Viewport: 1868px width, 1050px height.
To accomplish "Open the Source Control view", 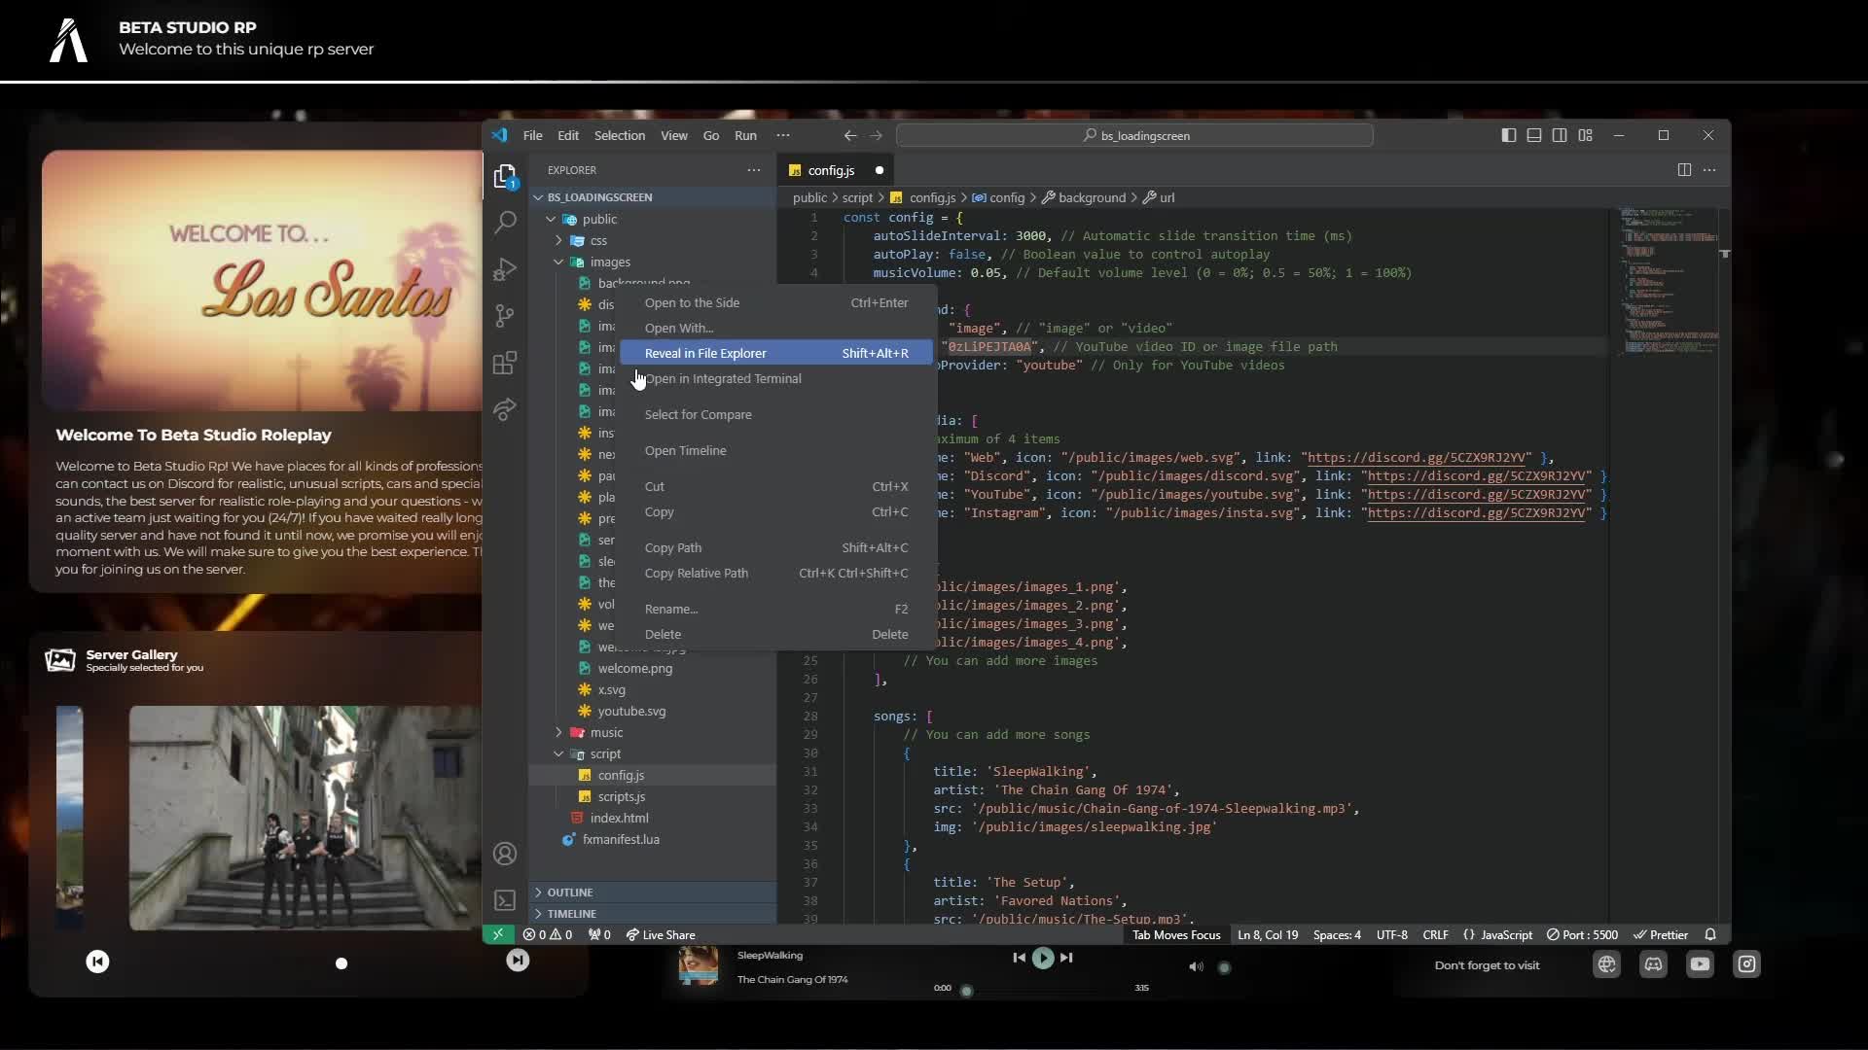I will tap(505, 316).
